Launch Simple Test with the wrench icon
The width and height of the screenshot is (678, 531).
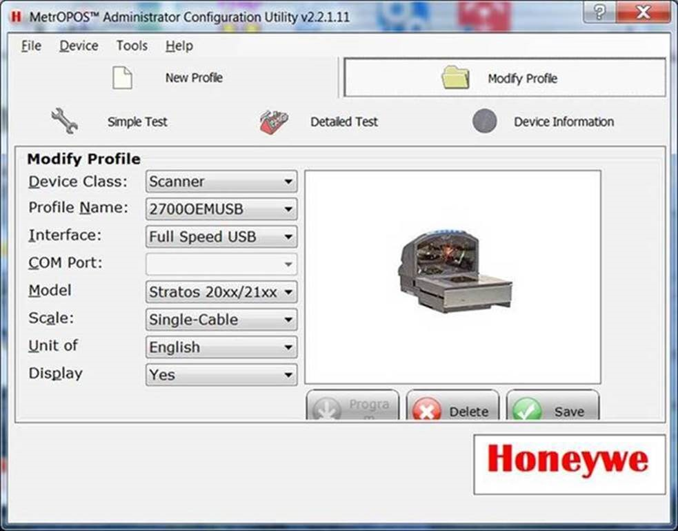pyautogui.click(x=63, y=120)
